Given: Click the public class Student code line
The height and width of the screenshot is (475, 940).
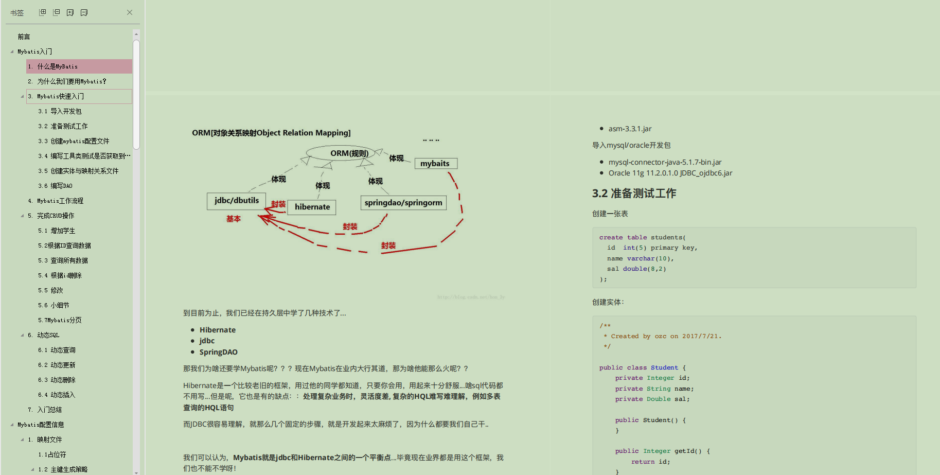Looking at the screenshot, I should pos(642,367).
